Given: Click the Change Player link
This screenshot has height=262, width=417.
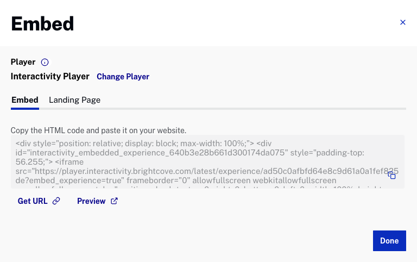Looking at the screenshot, I should coord(123,77).
